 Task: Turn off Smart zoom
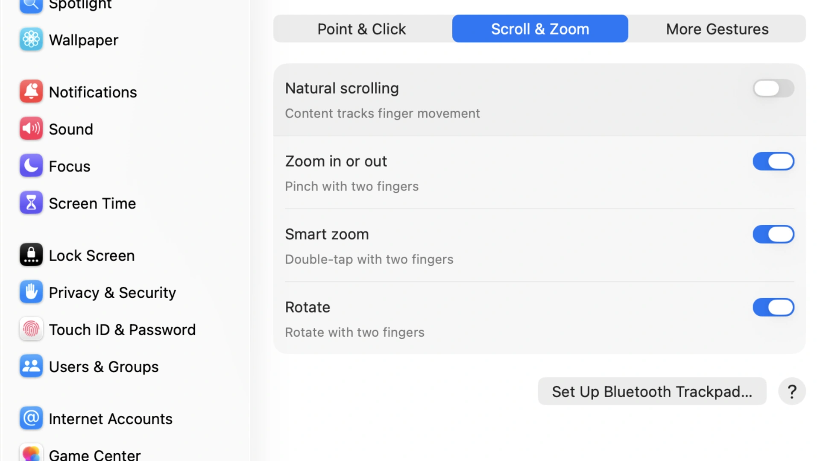tap(773, 234)
